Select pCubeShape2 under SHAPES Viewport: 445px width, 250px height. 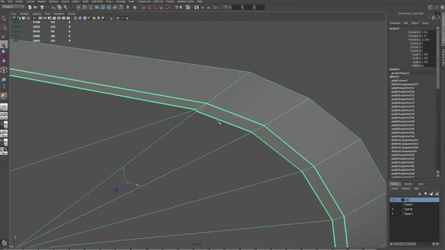point(400,73)
